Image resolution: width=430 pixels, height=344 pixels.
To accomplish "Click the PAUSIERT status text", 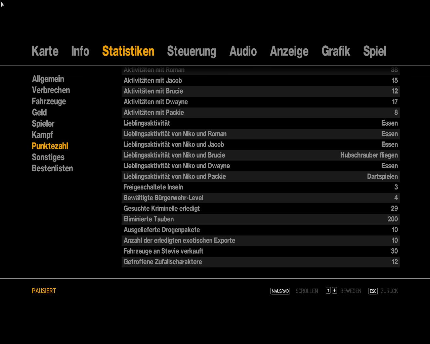I will tap(44, 291).
